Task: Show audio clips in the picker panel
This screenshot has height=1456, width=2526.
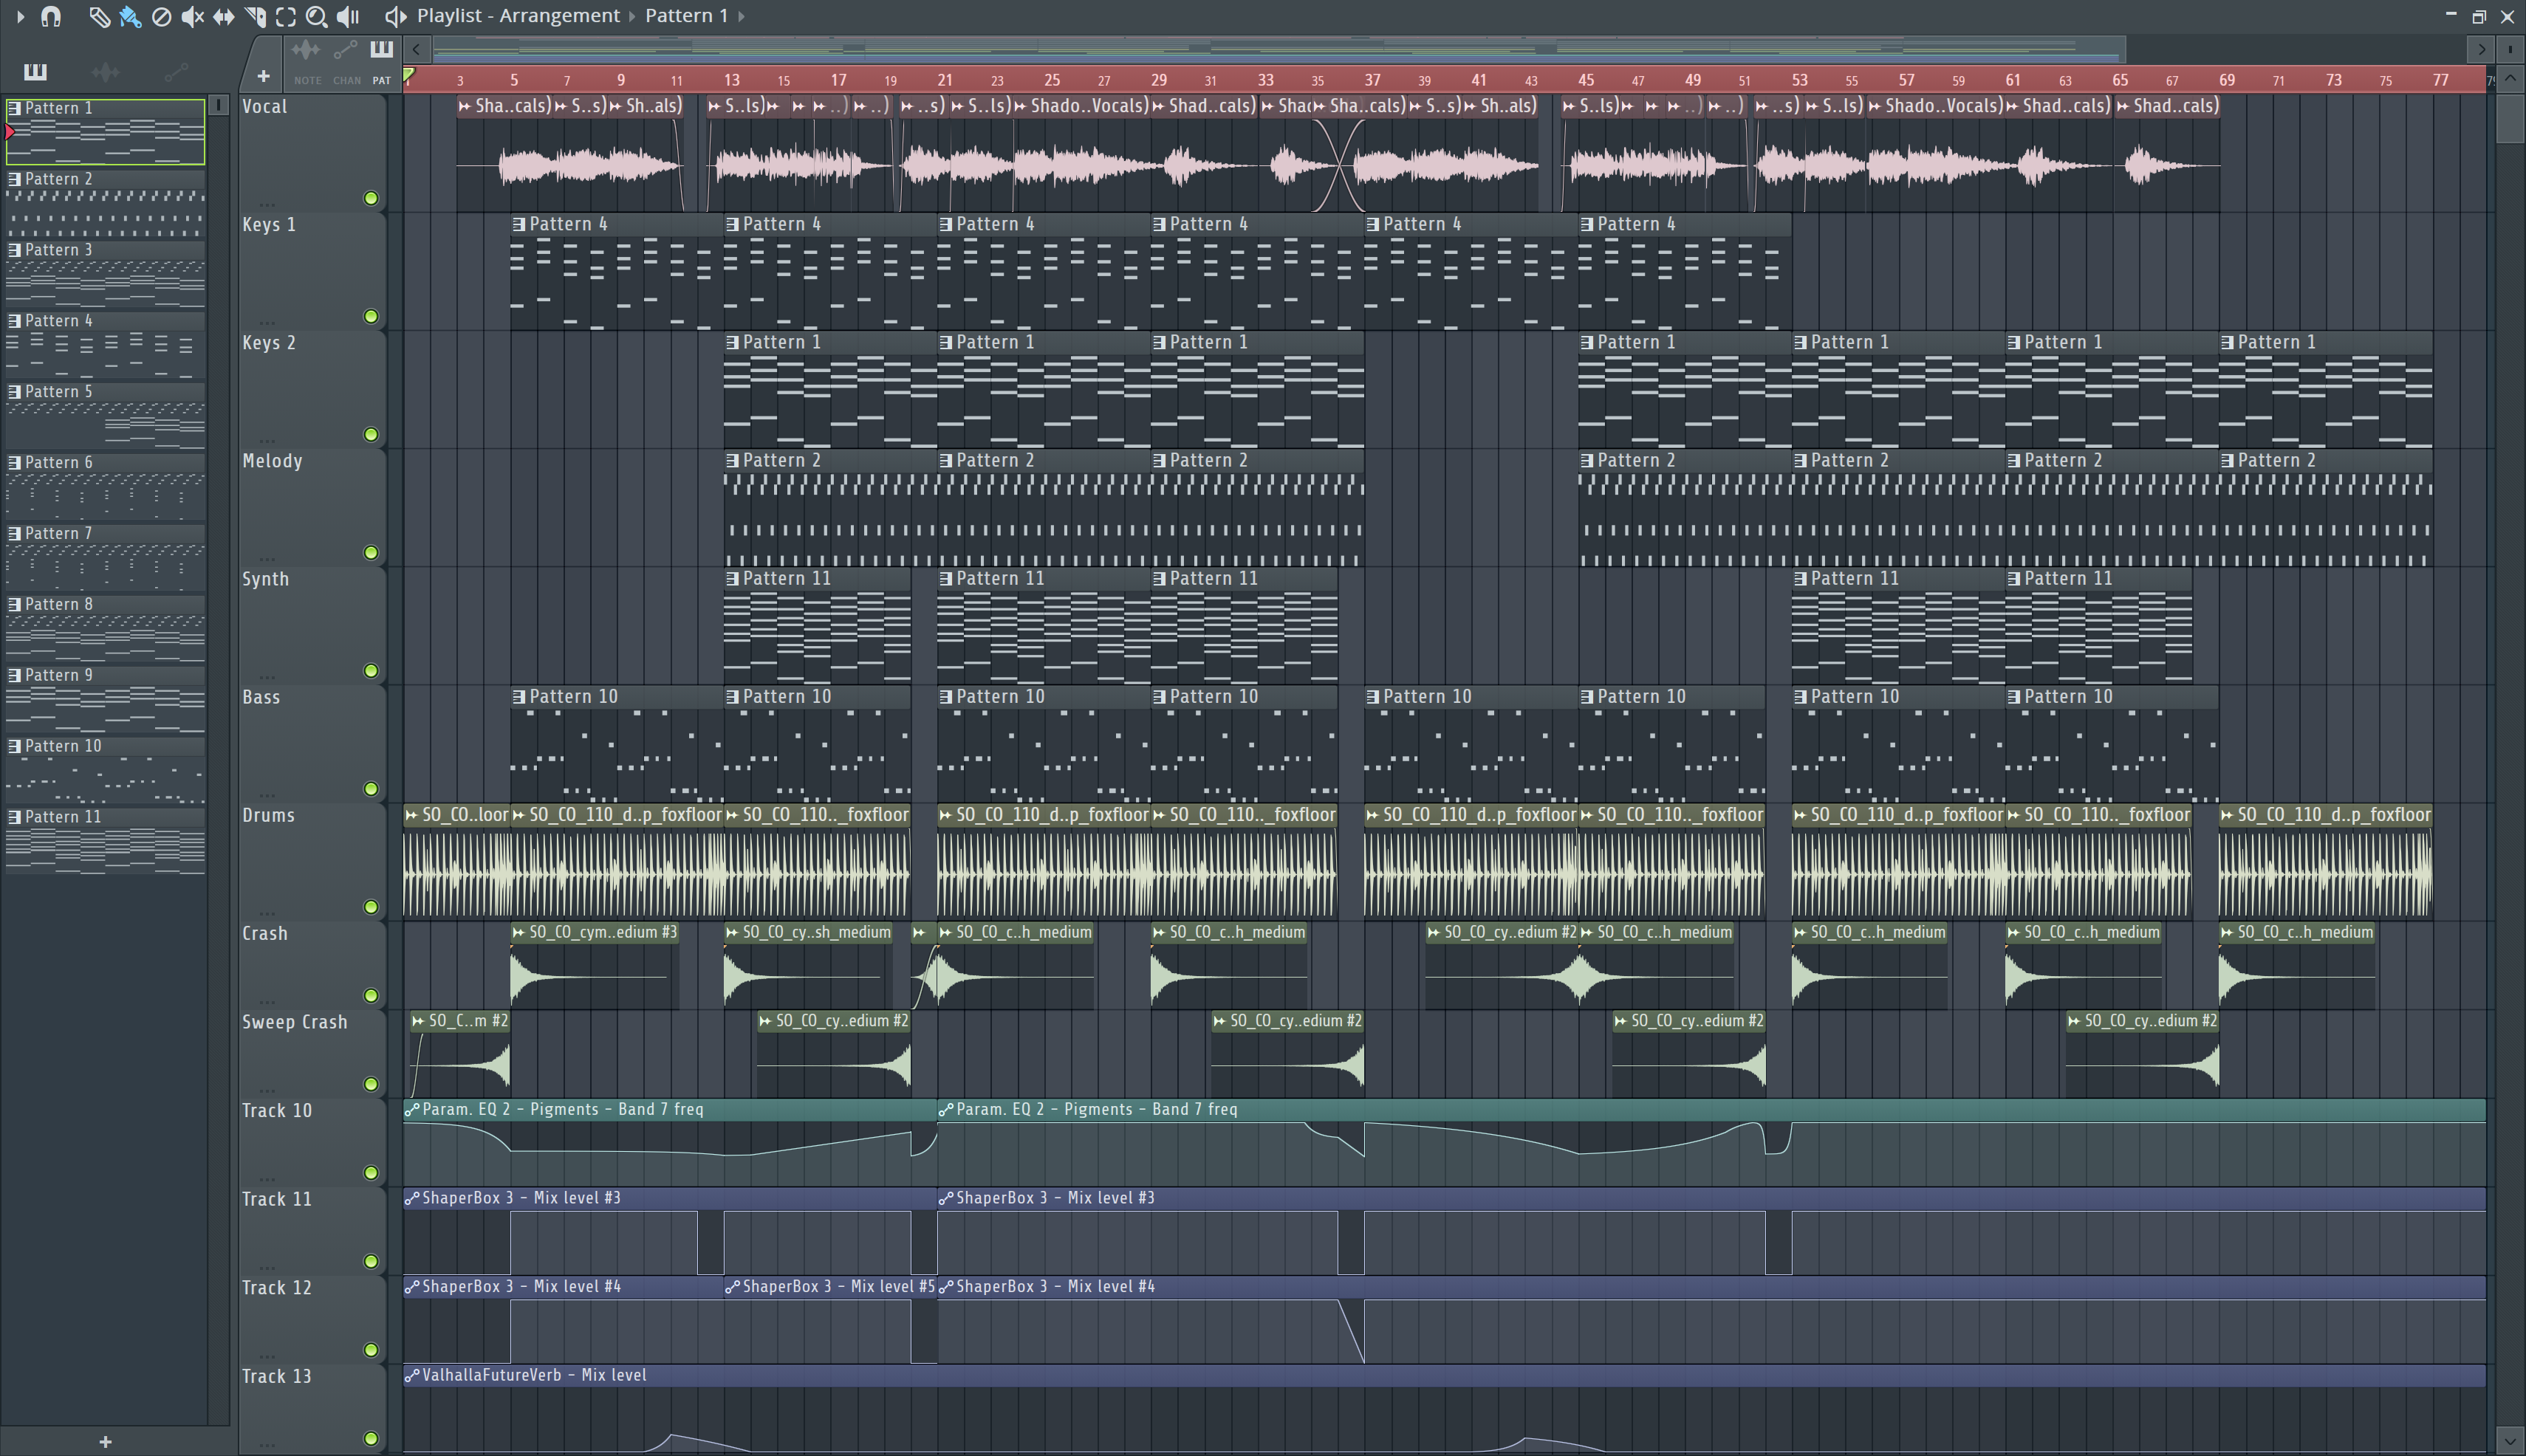Action: point(105,71)
